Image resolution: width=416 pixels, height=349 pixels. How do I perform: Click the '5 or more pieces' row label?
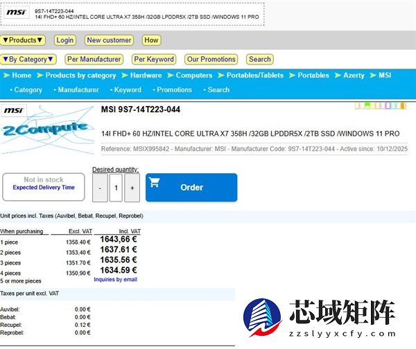[21, 281]
